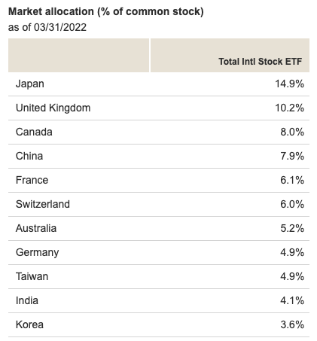Click the 10.2% value for United Kingdom
This screenshot has height=341, width=317.
(289, 108)
